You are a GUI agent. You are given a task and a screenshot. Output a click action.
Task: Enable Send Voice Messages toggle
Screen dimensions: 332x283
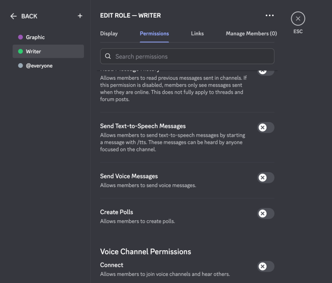click(x=266, y=178)
